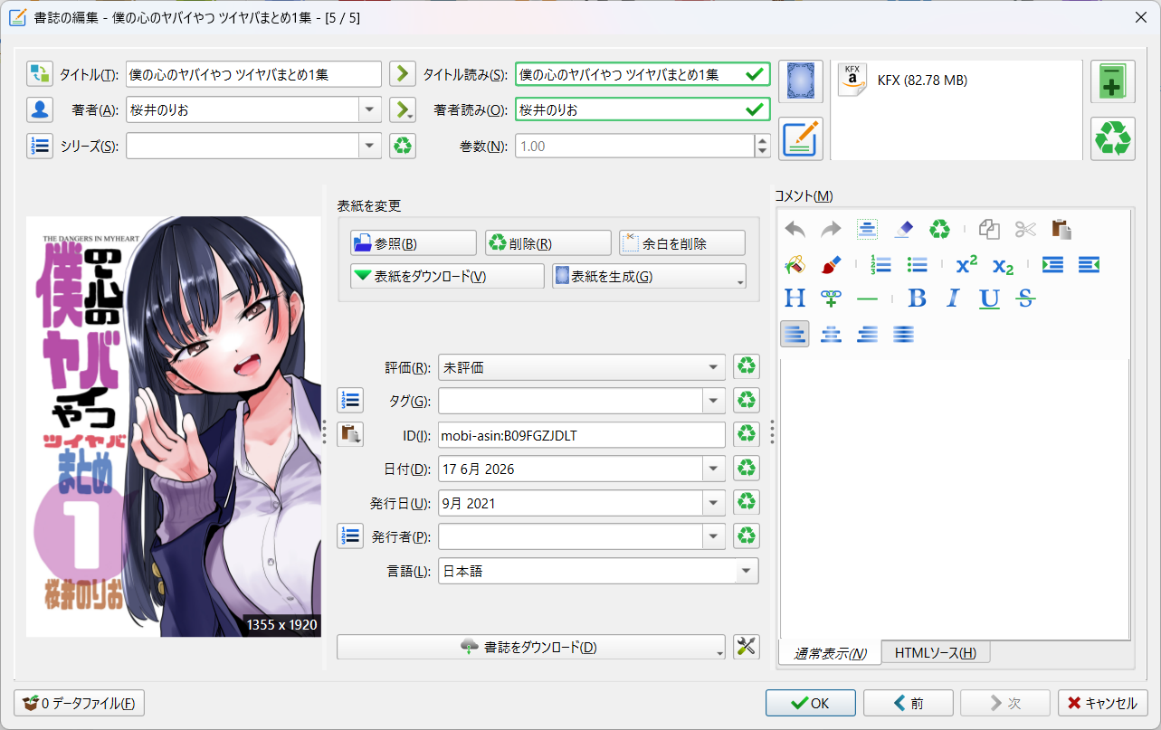Open the manage series editor icon

[40, 145]
